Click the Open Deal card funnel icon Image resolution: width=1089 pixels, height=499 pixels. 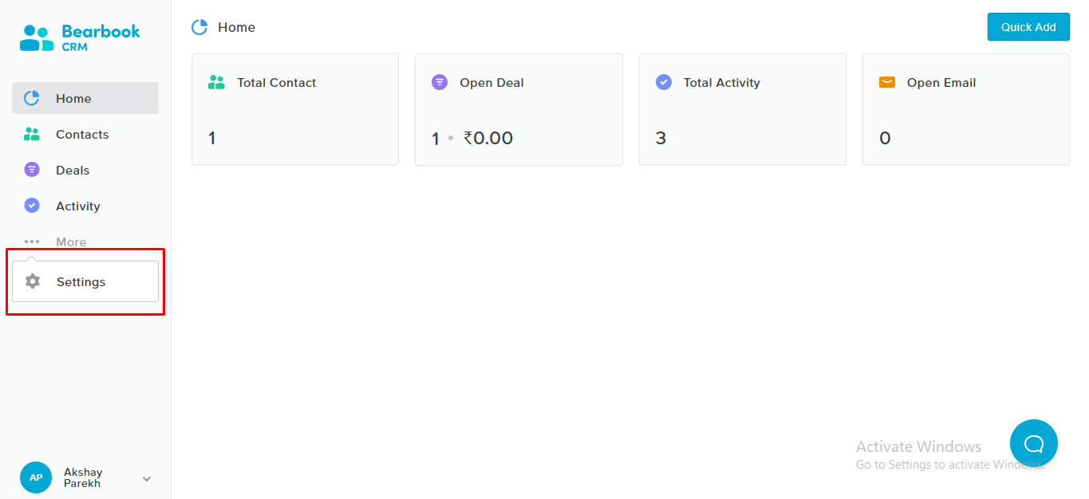coord(440,82)
